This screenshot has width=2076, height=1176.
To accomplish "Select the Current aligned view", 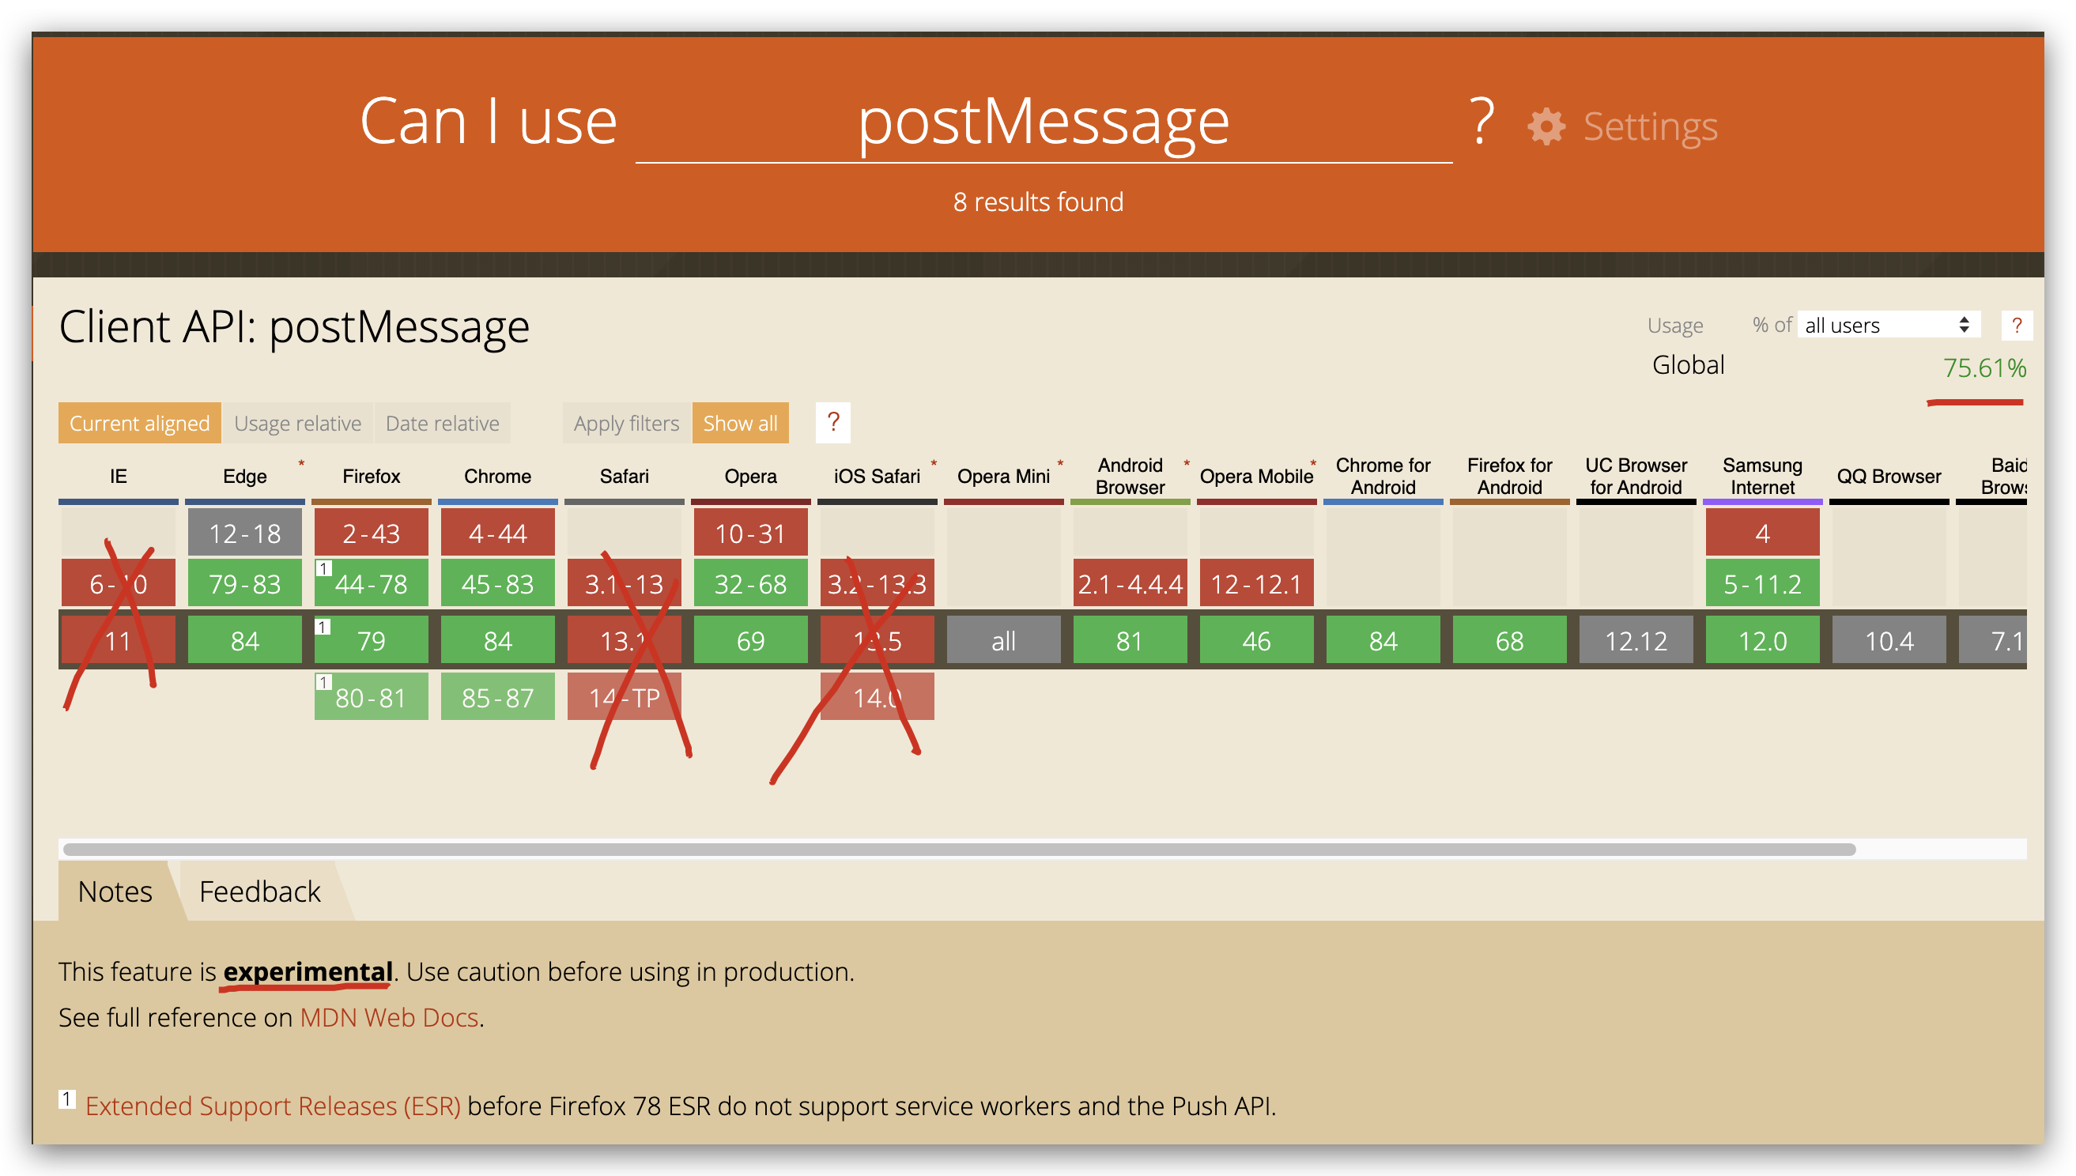I will click(139, 424).
